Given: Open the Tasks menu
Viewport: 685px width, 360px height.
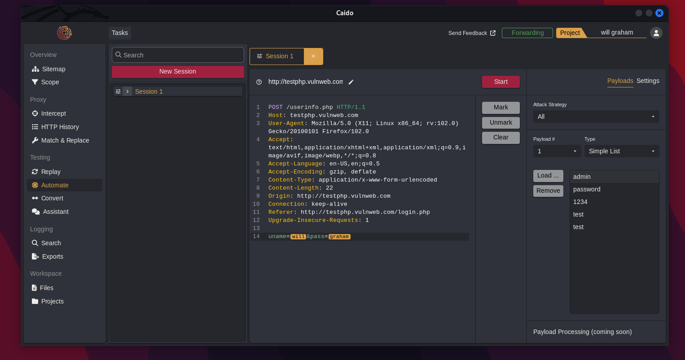Looking at the screenshot, I should point(120,33).
